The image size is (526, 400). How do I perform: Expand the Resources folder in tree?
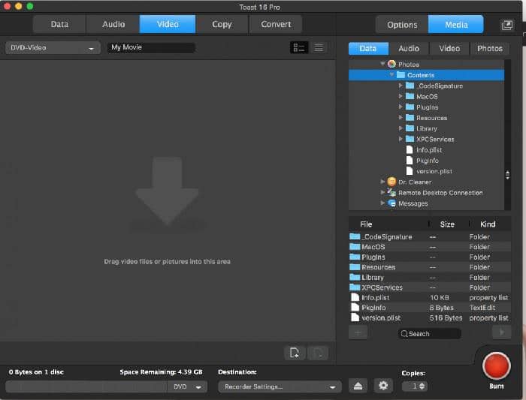tap(401, 118)
